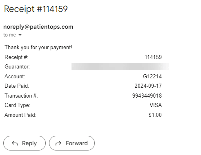Click the "Transaction #:" label
This screenshot has width=201, height=155.
pos(21,96)
